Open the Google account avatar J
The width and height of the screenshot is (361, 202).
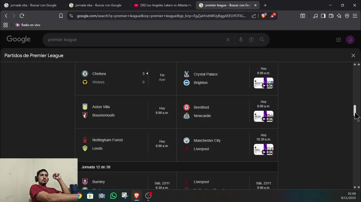(350, 40)
